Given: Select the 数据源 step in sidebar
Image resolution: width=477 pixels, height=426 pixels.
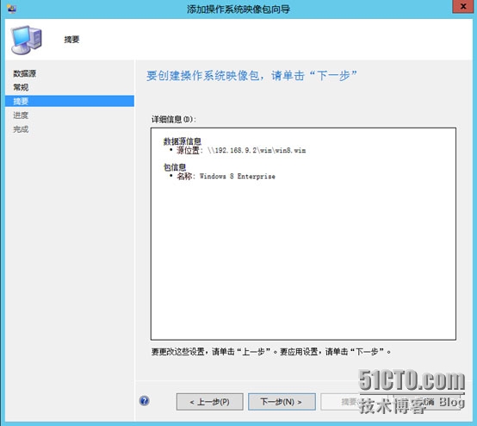Looking at the screenshot, I should click(25, 73).
